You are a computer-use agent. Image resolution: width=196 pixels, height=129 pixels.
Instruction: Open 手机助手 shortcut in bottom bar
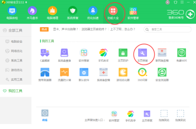(x=130, y=116)
